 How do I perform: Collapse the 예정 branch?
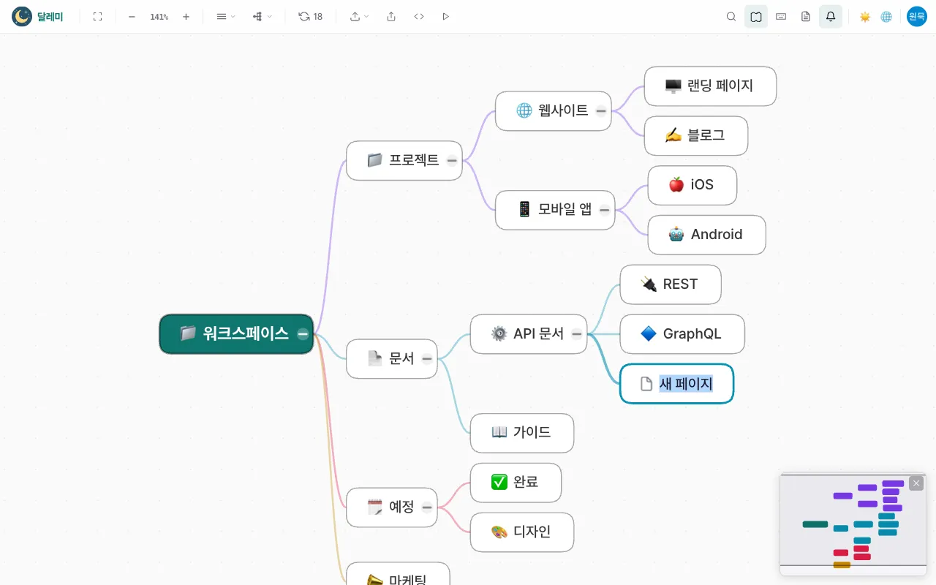427,507
